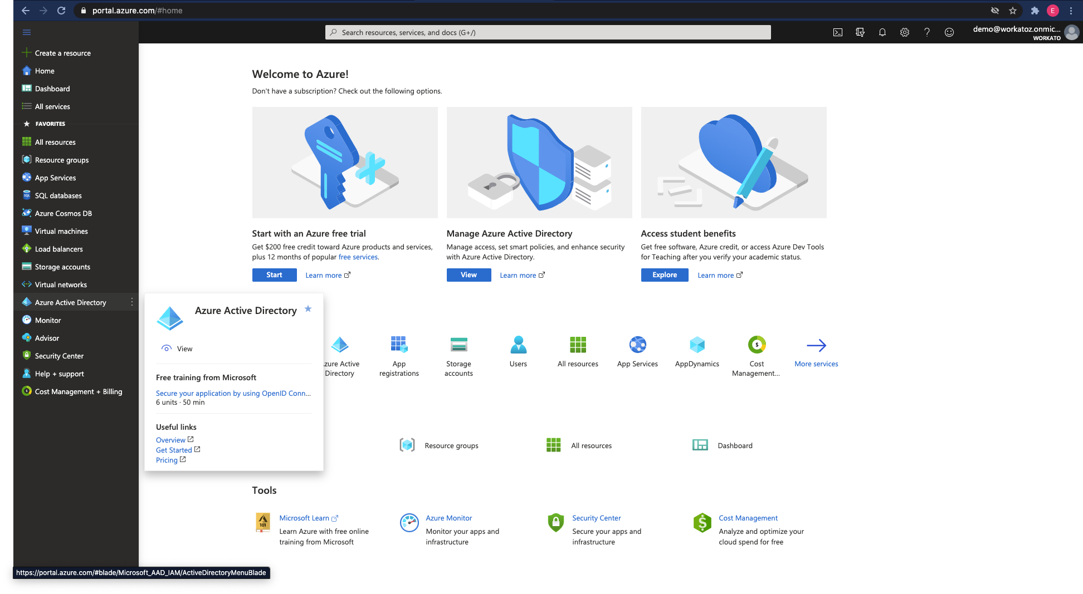Toggle favorite star for Azure Active Directory

(x=308, y=309)
